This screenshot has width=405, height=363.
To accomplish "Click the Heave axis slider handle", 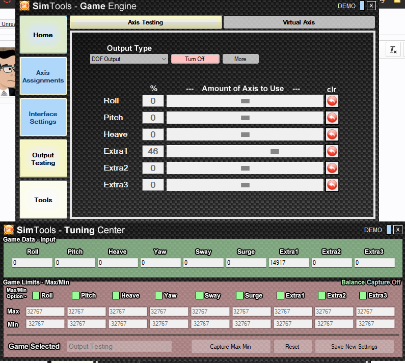I will click(245, 135).
